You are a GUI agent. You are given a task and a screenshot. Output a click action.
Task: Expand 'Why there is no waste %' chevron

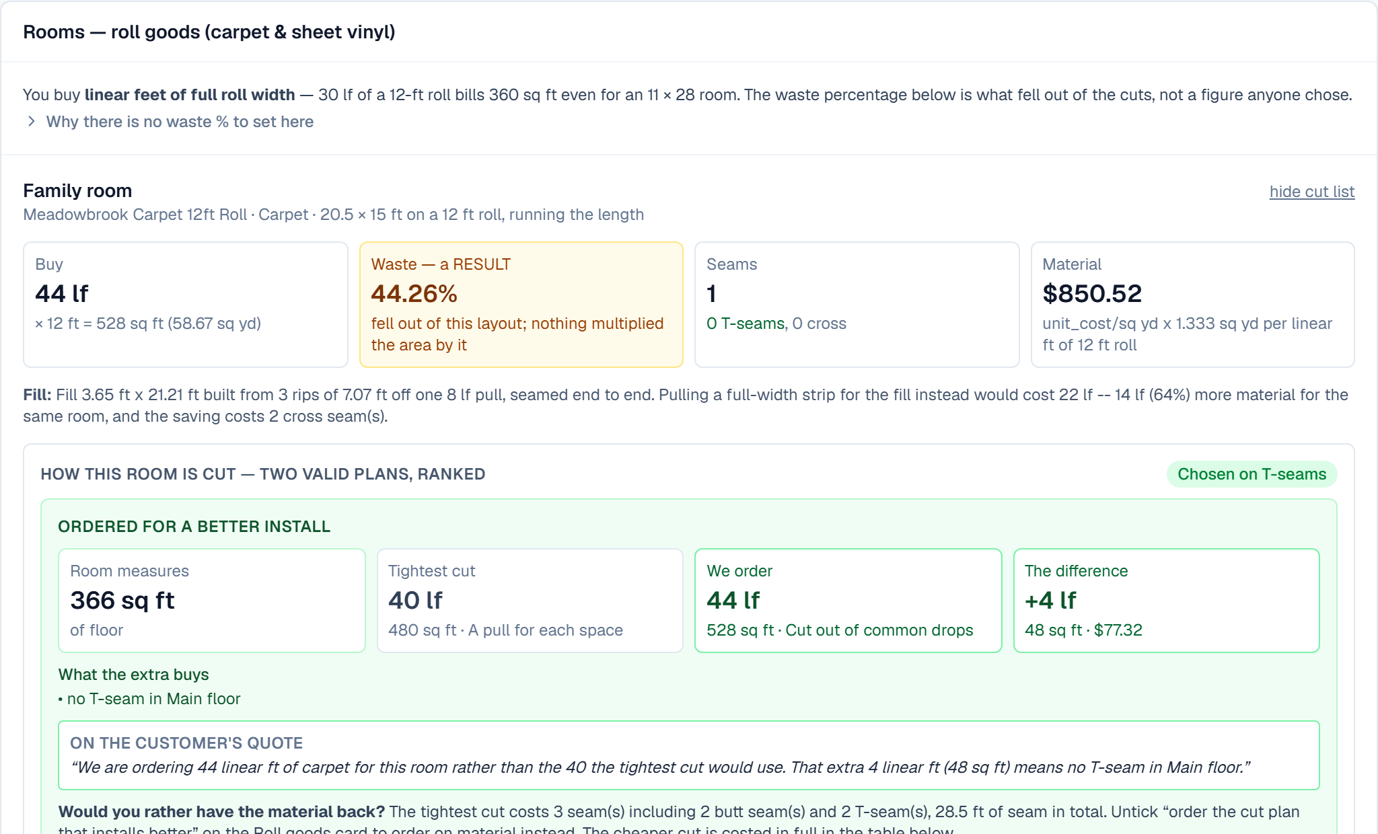pos(31,122)
